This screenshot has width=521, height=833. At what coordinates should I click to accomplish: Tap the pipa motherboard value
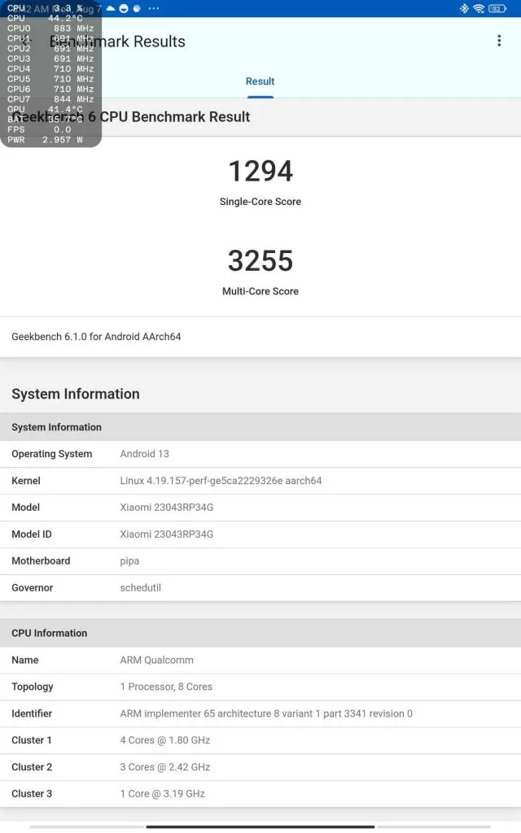(x=129, y=561)
